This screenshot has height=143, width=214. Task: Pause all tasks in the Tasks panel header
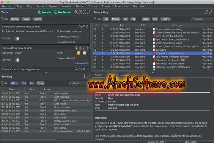76,12
